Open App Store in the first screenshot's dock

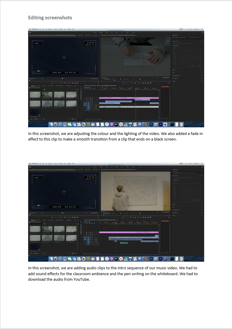140,124
